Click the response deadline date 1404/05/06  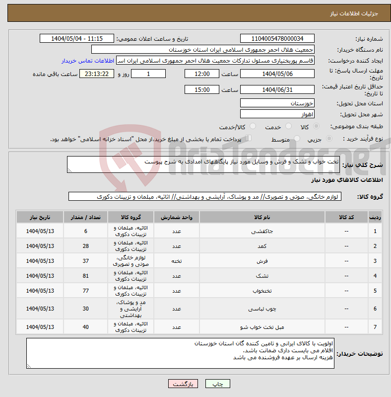pyautogui.click(x=277, y=74)
